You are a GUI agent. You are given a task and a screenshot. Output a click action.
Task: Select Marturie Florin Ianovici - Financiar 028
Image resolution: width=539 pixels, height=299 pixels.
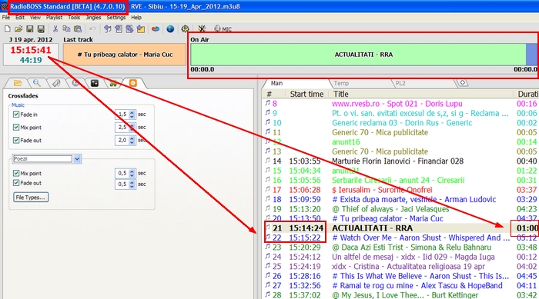[401, 161]
